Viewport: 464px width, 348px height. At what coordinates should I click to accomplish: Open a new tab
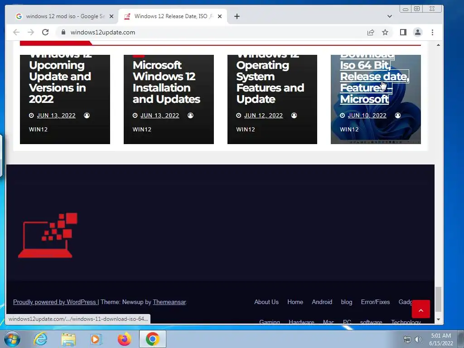(x=237, y=16)
